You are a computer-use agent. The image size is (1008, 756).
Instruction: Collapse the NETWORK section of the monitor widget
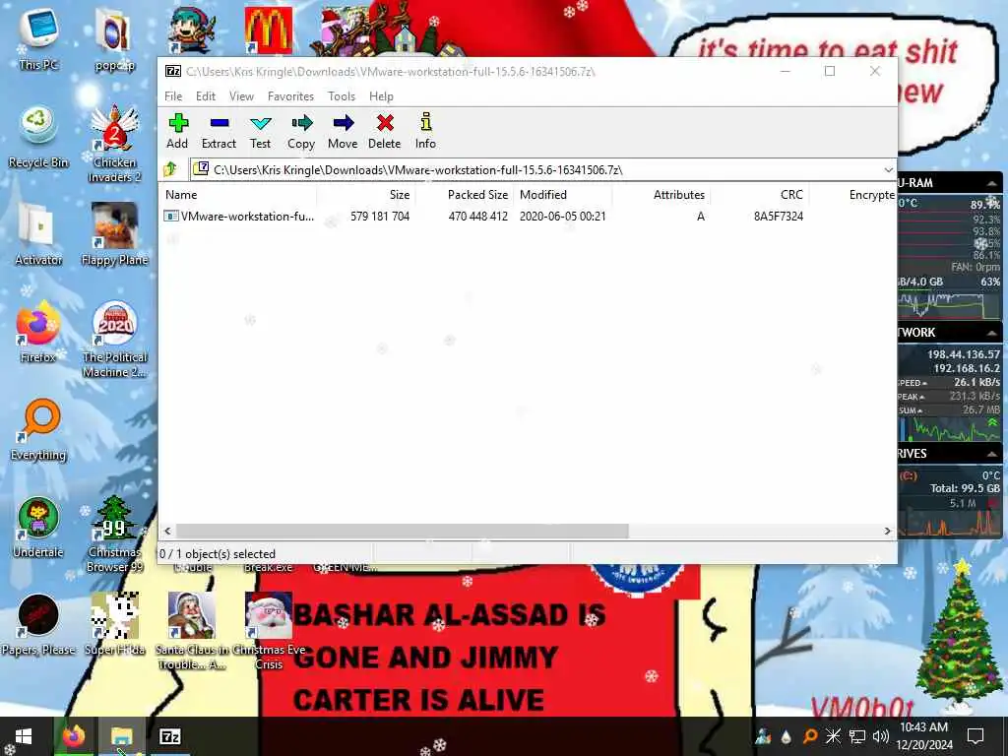(x=992, y=333)
